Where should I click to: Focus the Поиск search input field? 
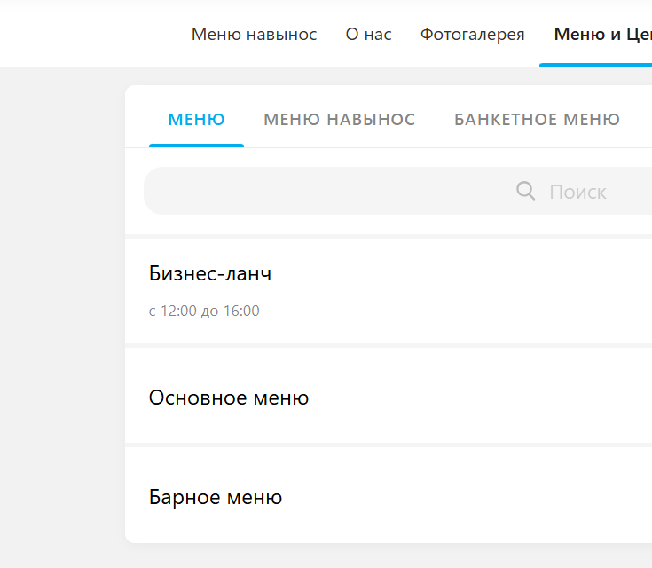(x=398, y=191)
